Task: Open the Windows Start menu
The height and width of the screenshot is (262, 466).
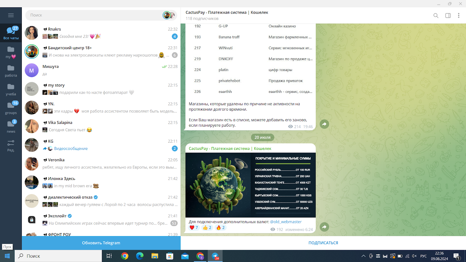Action: tap(7, 256)
